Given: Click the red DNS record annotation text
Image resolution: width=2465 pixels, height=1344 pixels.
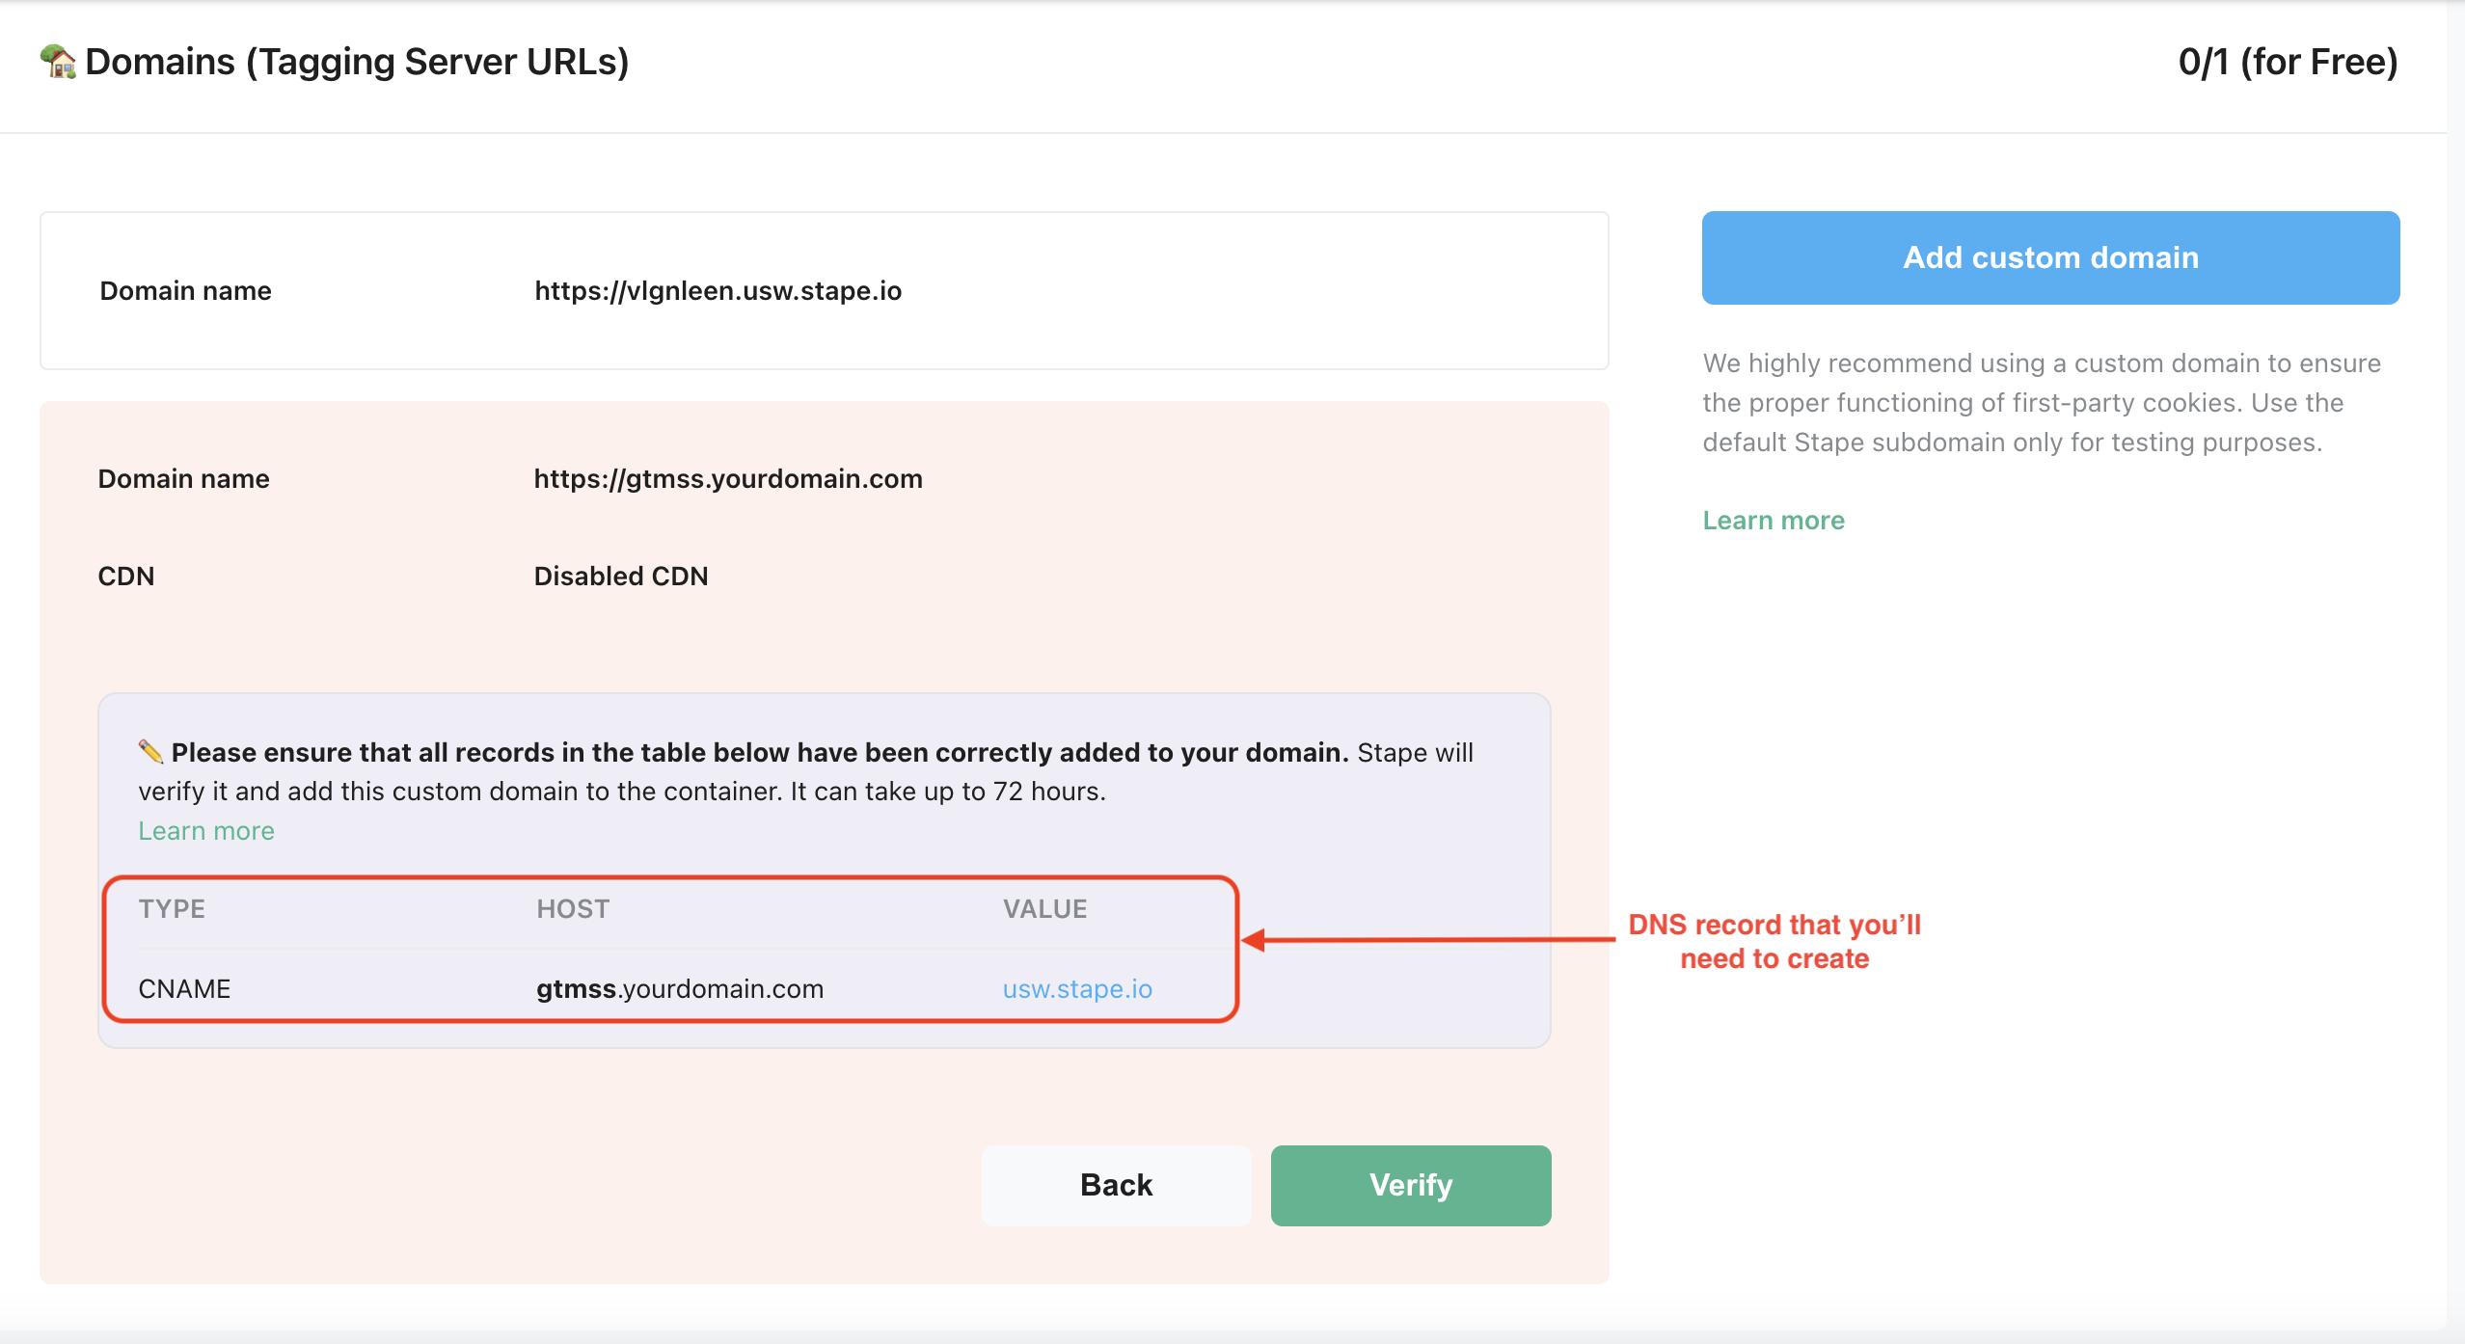Looking at the screenshot, I should coord(1774,942).
